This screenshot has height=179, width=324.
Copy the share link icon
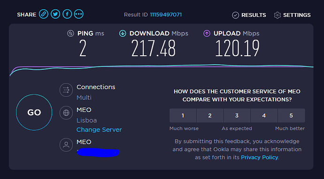tap(44, 14)
